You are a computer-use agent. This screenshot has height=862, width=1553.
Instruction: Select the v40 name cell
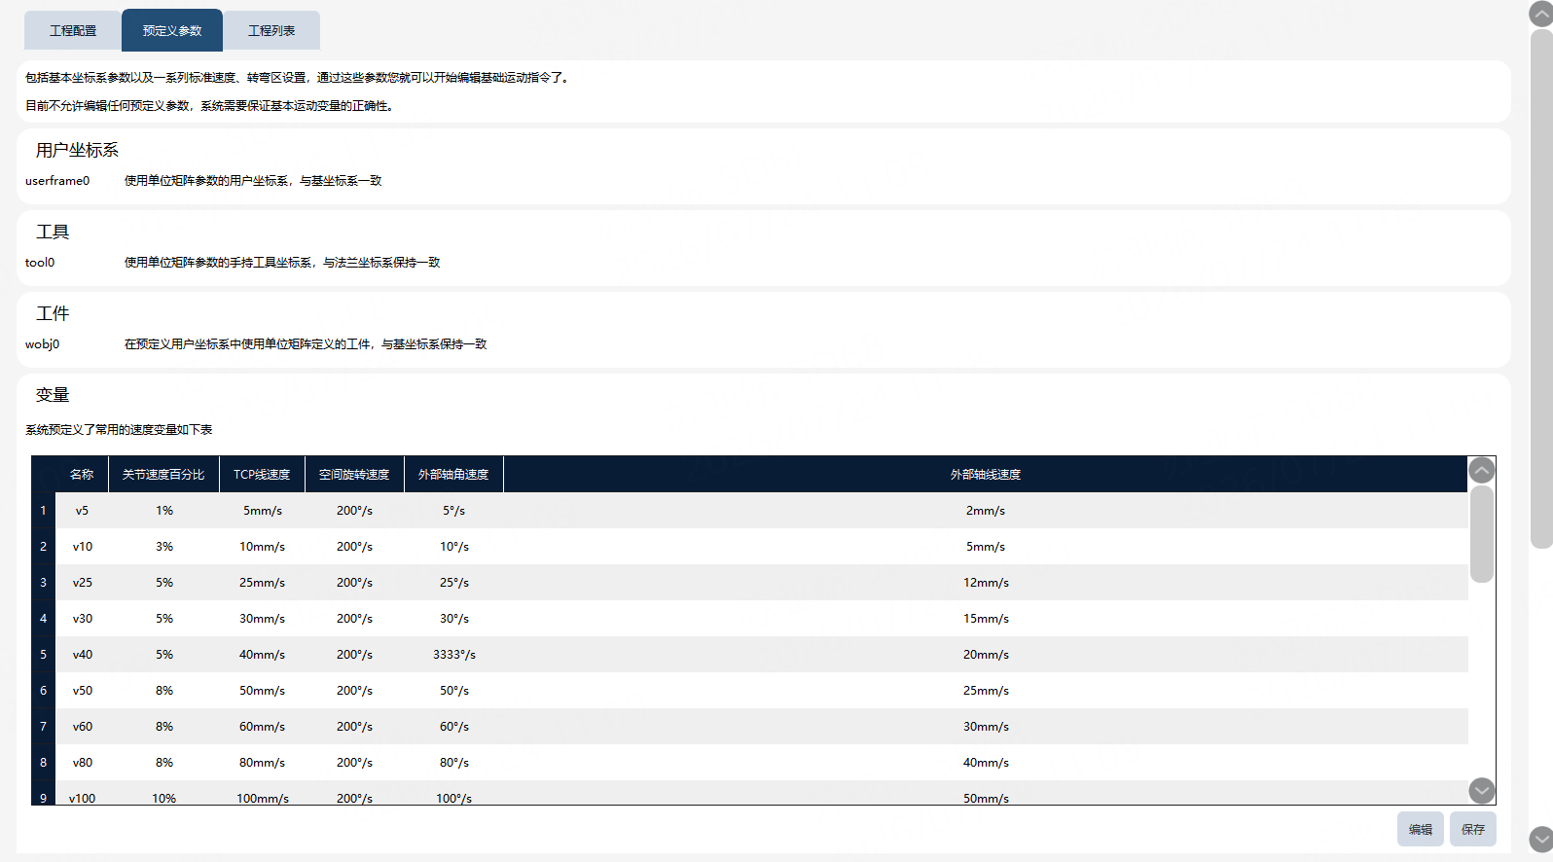click(x=82, y=655)
